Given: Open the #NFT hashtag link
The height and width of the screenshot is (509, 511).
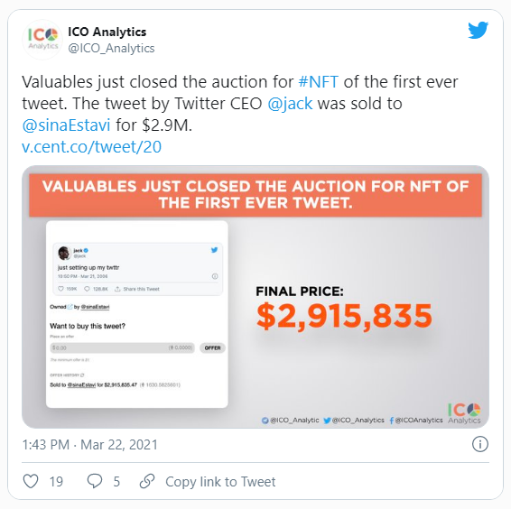Looking at the screenshot, I should [x=319, y=82].
